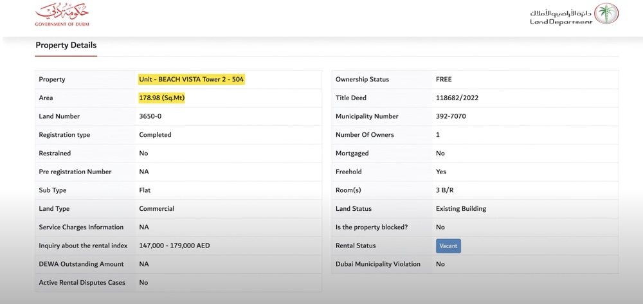Click the Dubai Land Department palm emblem

point(606,13)
